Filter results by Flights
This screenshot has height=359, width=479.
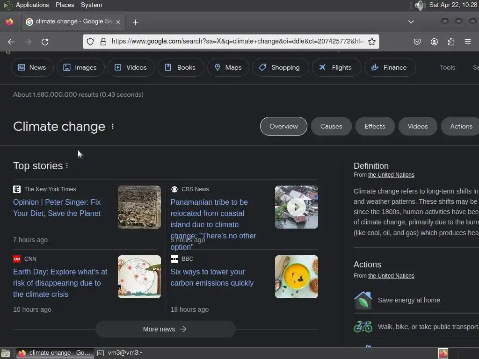337,67
